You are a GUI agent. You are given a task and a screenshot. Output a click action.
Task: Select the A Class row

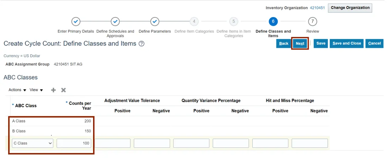[19, 121]
